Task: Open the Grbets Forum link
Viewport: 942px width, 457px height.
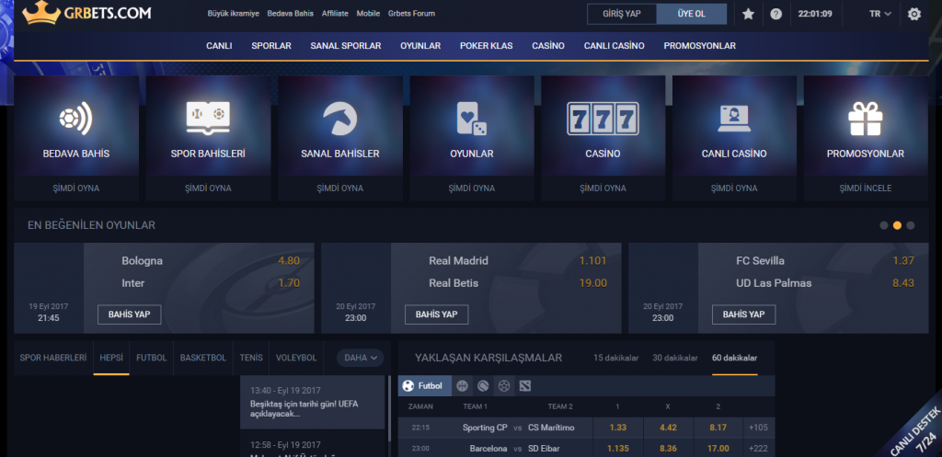Action: click(x=411, y=13)
